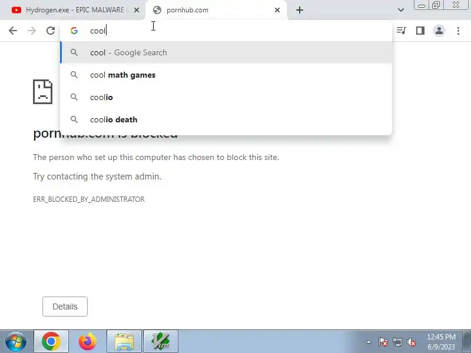Show hidden tray icons arrow
Image resolution: width=471 pixels, height=353 pixels.
(x=369, y=342)
